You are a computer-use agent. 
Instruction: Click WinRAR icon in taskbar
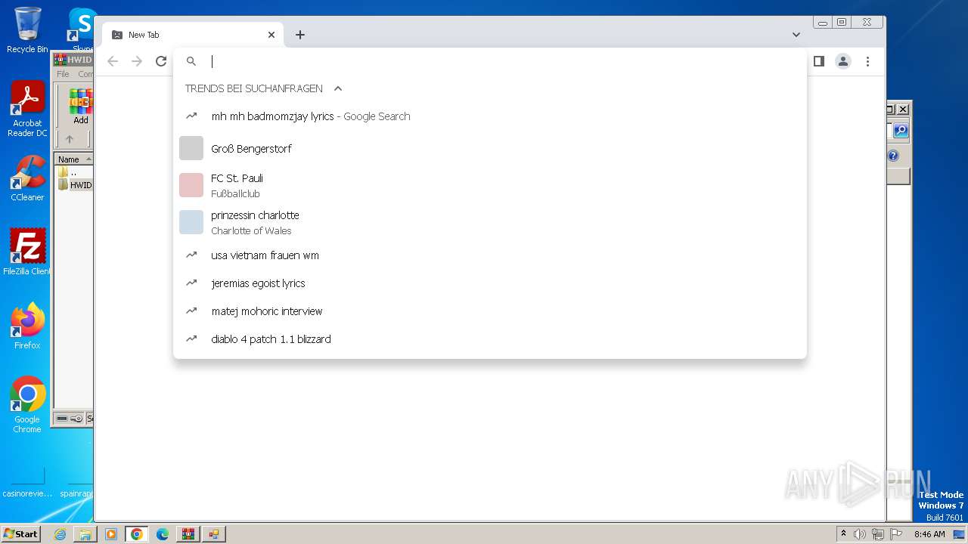(188, 534)
